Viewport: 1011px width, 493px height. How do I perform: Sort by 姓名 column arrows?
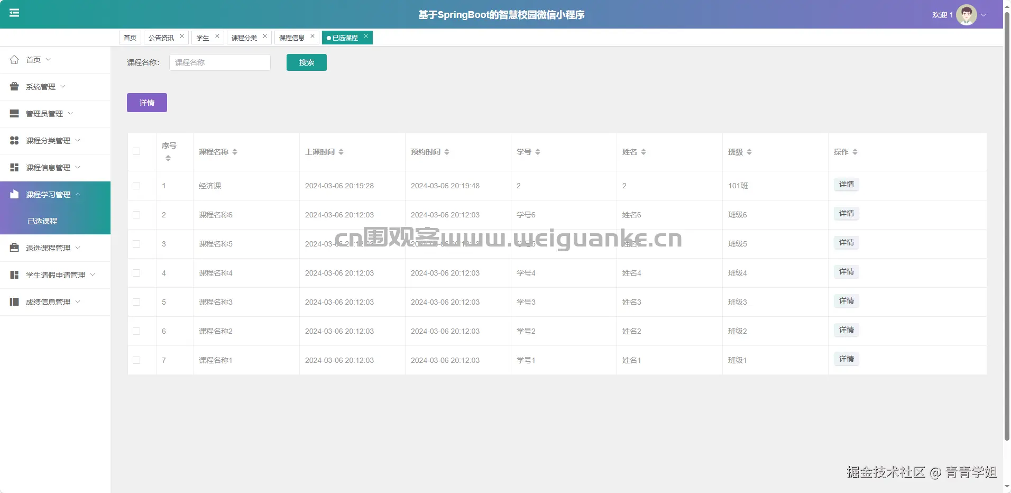[x=644, y=152]
